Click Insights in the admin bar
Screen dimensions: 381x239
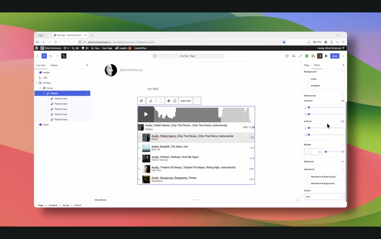click(x=123, y=48)
